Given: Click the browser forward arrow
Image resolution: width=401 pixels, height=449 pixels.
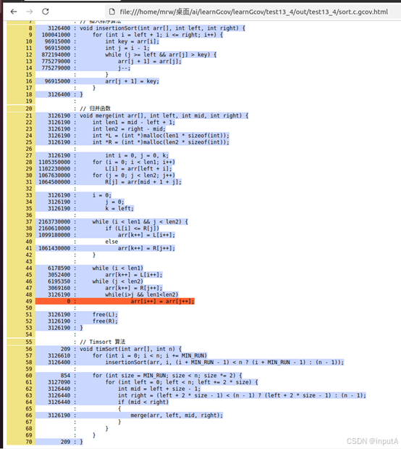Looking at the screenshot, I should click(30, 12).
